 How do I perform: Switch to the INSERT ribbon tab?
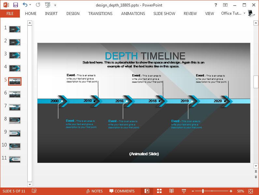pyautogui.click(x=51, y=14)
